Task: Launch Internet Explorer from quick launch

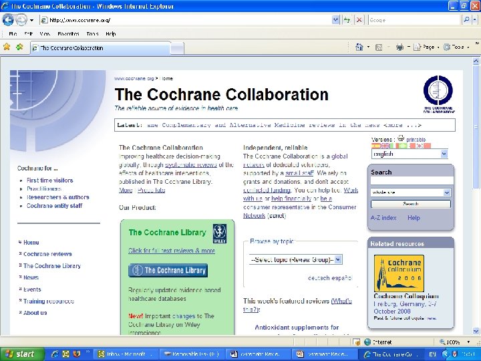Action: (55, 354)
